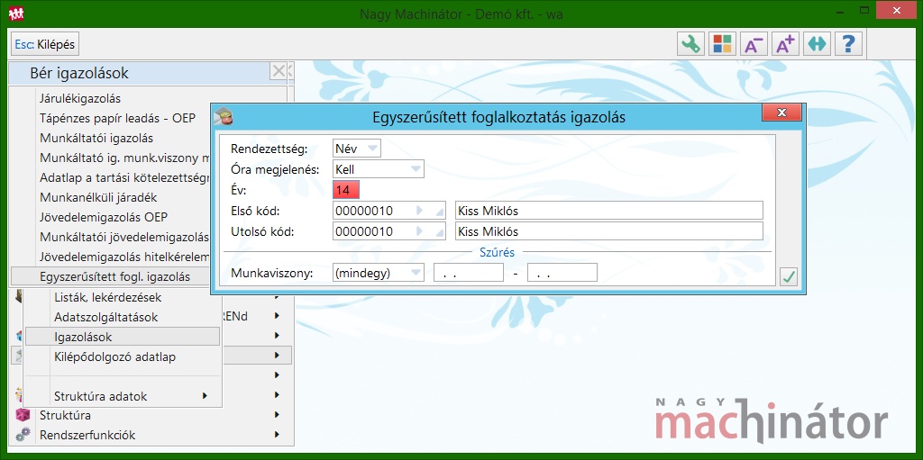Close the Egyszerűsített foglalkoztatás igazolás dialog
Screen dimensions: 923x460
tap(781, 113)
